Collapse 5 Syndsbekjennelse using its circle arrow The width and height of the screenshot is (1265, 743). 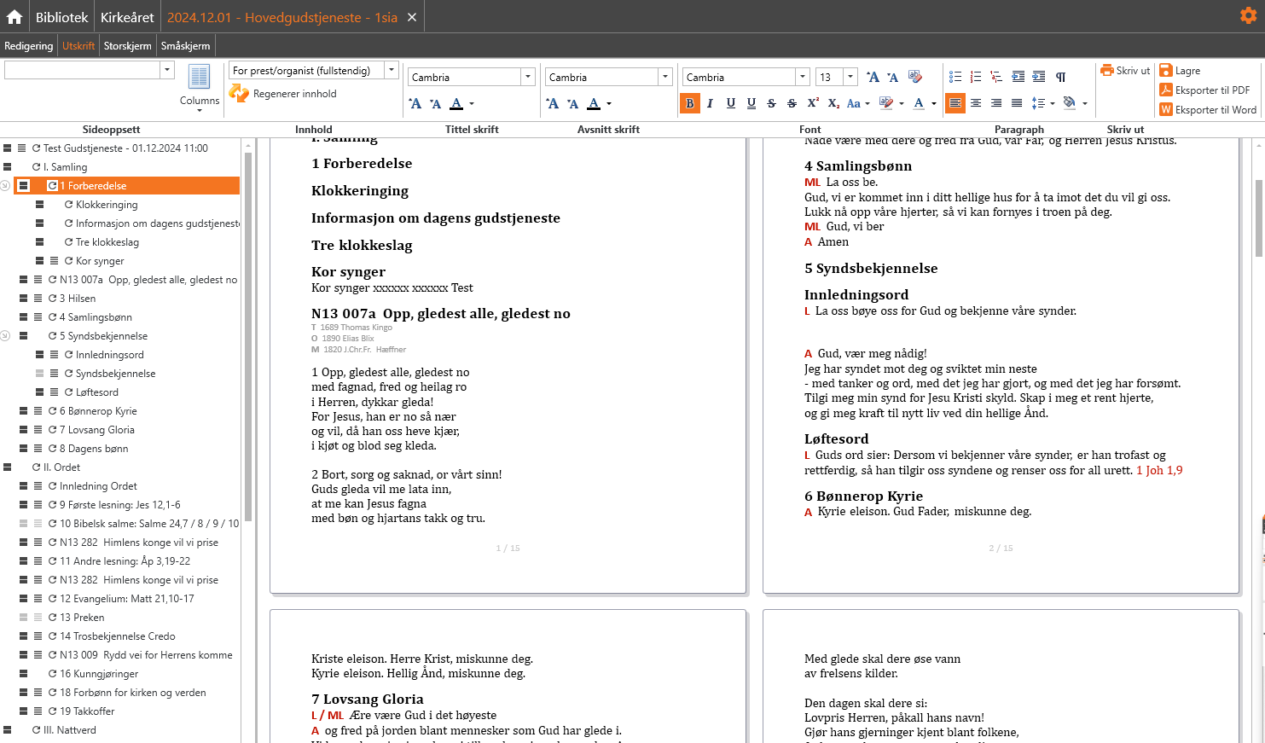[5, 336]
